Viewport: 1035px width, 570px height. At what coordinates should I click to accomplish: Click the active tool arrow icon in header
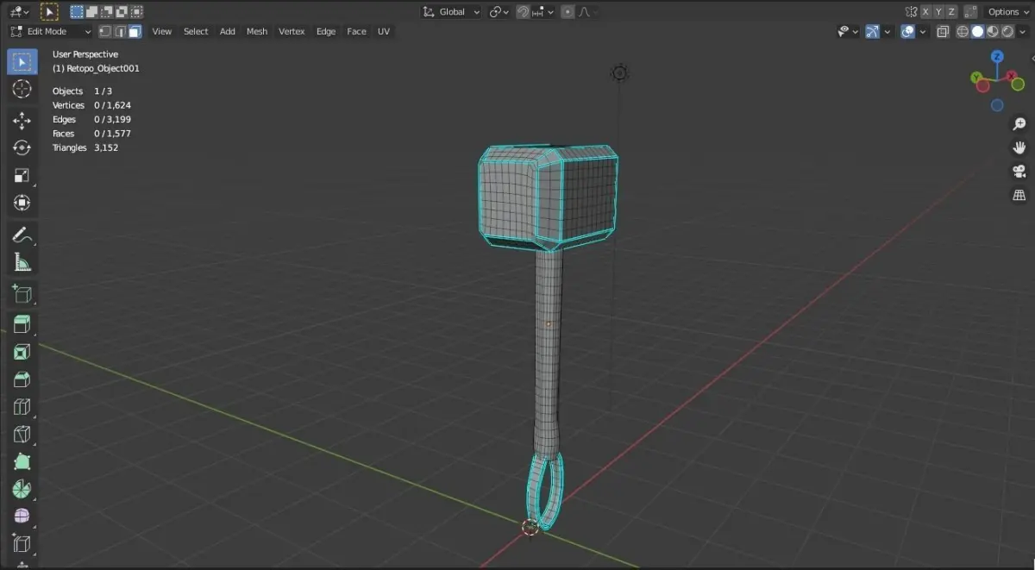pos(49,12)
